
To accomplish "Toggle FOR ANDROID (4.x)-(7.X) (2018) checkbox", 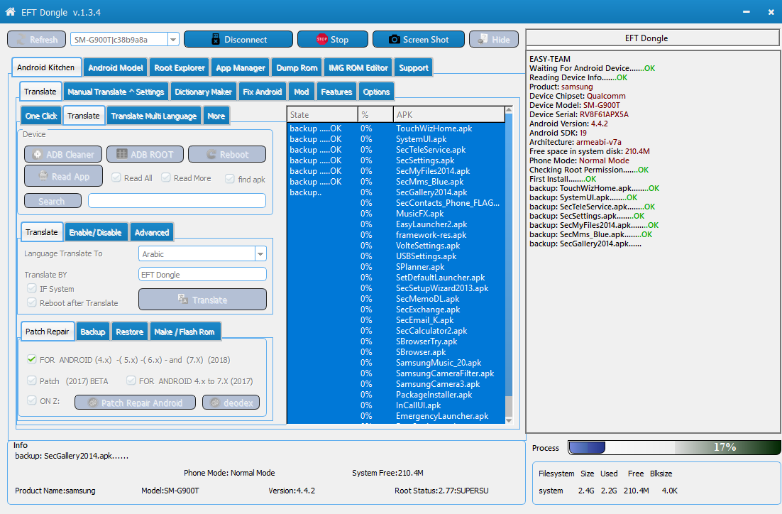I will (32, 359).
